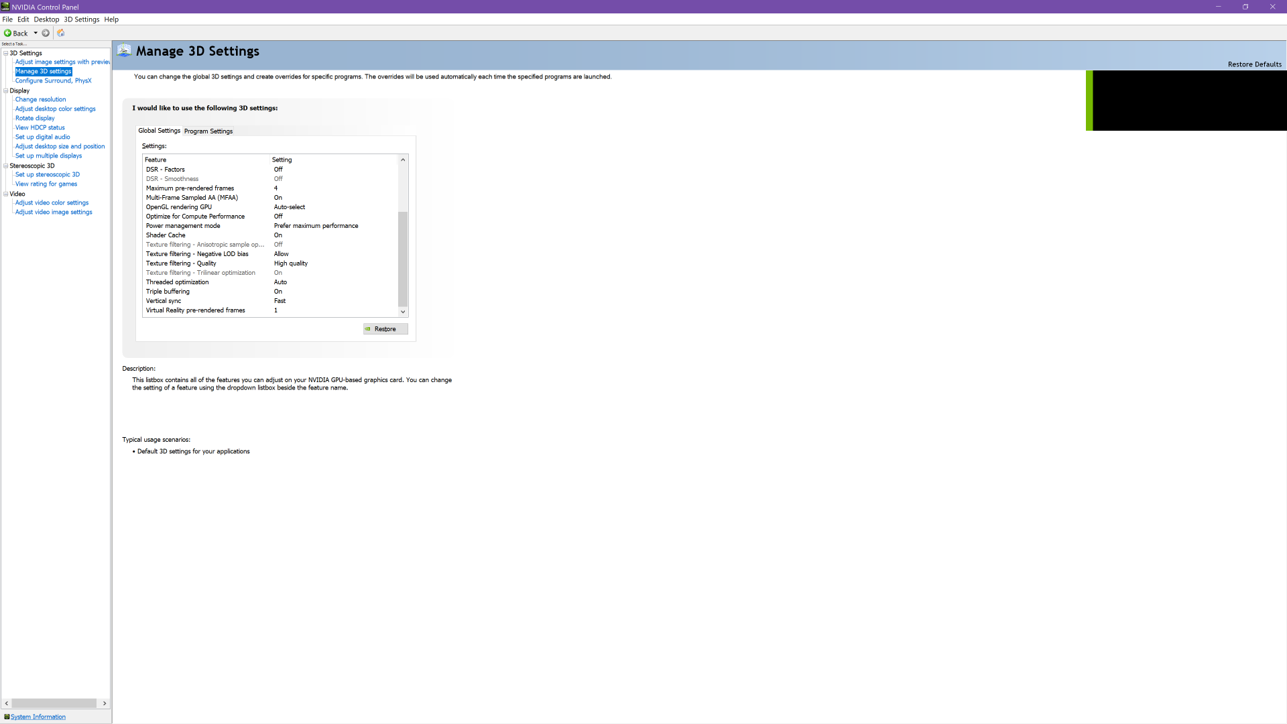Collapse the 3D Settings tree node
1287x724 pixels.
pyautogui.click(x=6, y=53)
